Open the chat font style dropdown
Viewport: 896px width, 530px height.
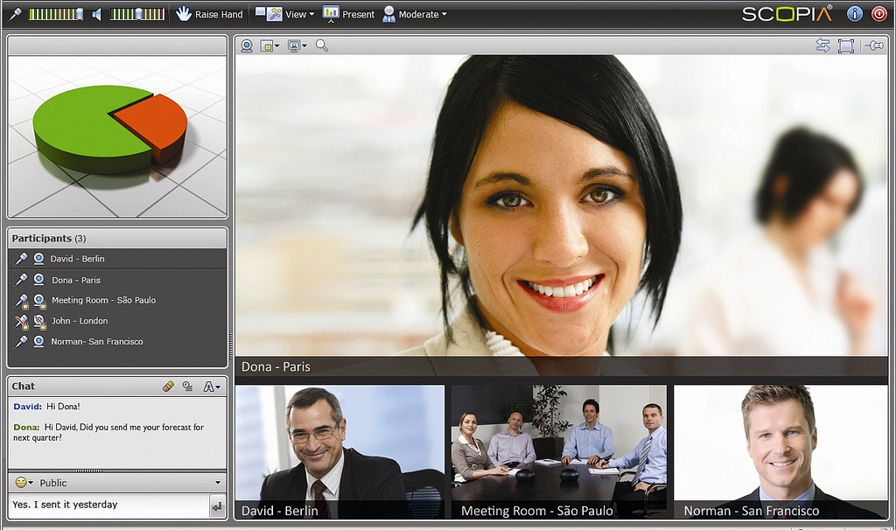tap(212, 387)
